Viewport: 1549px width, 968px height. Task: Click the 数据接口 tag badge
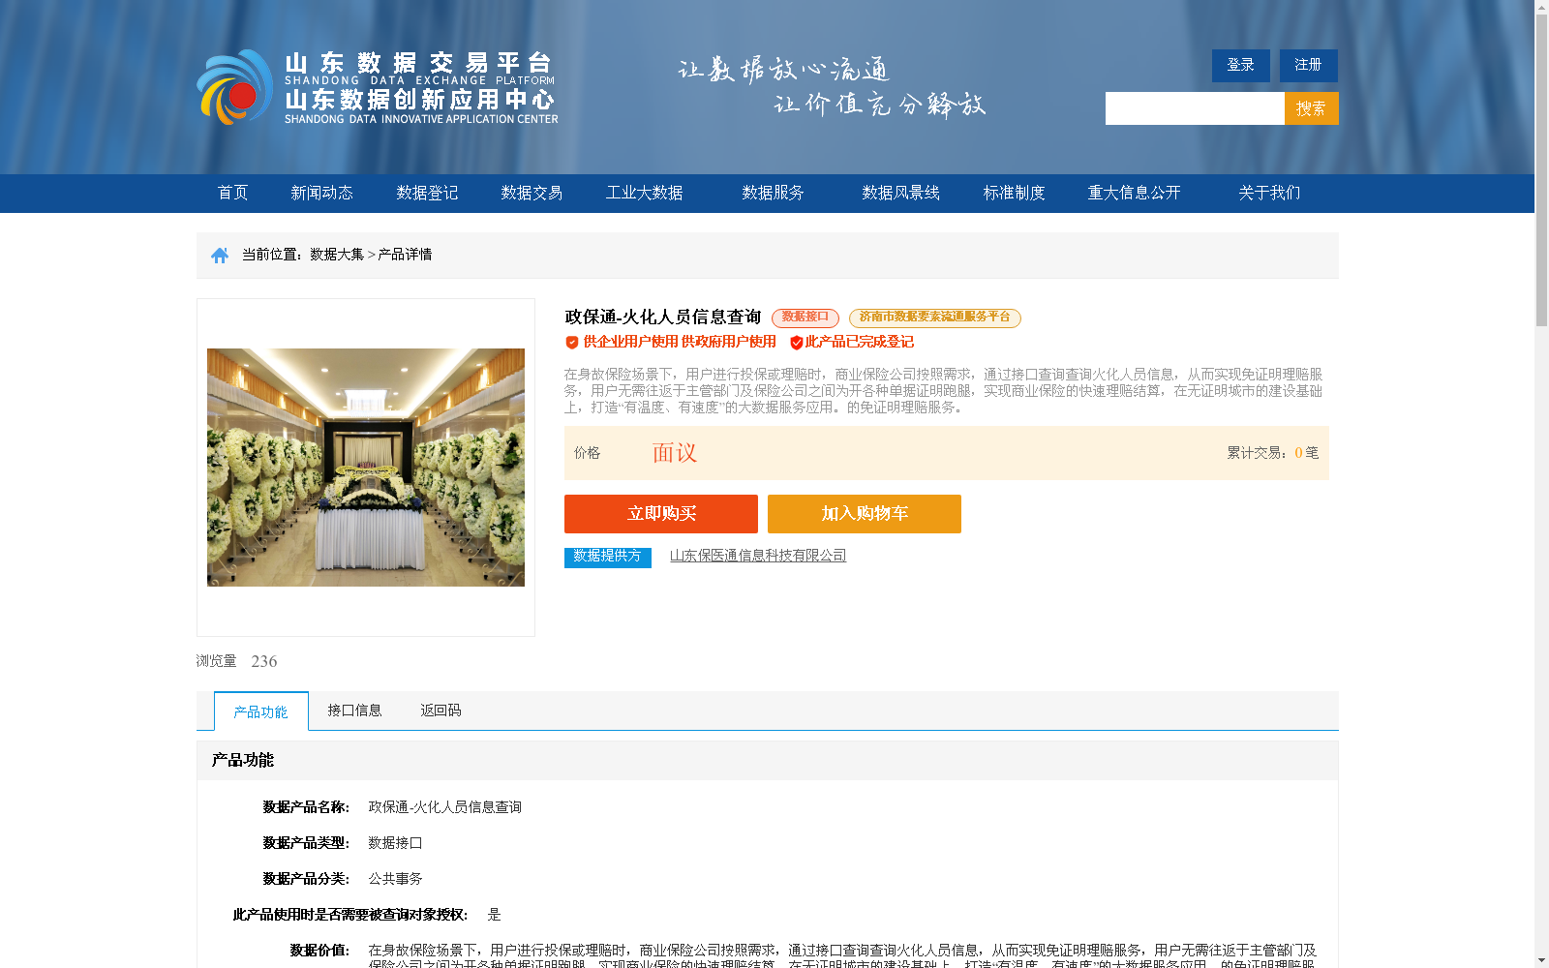[x=805, y=318]
